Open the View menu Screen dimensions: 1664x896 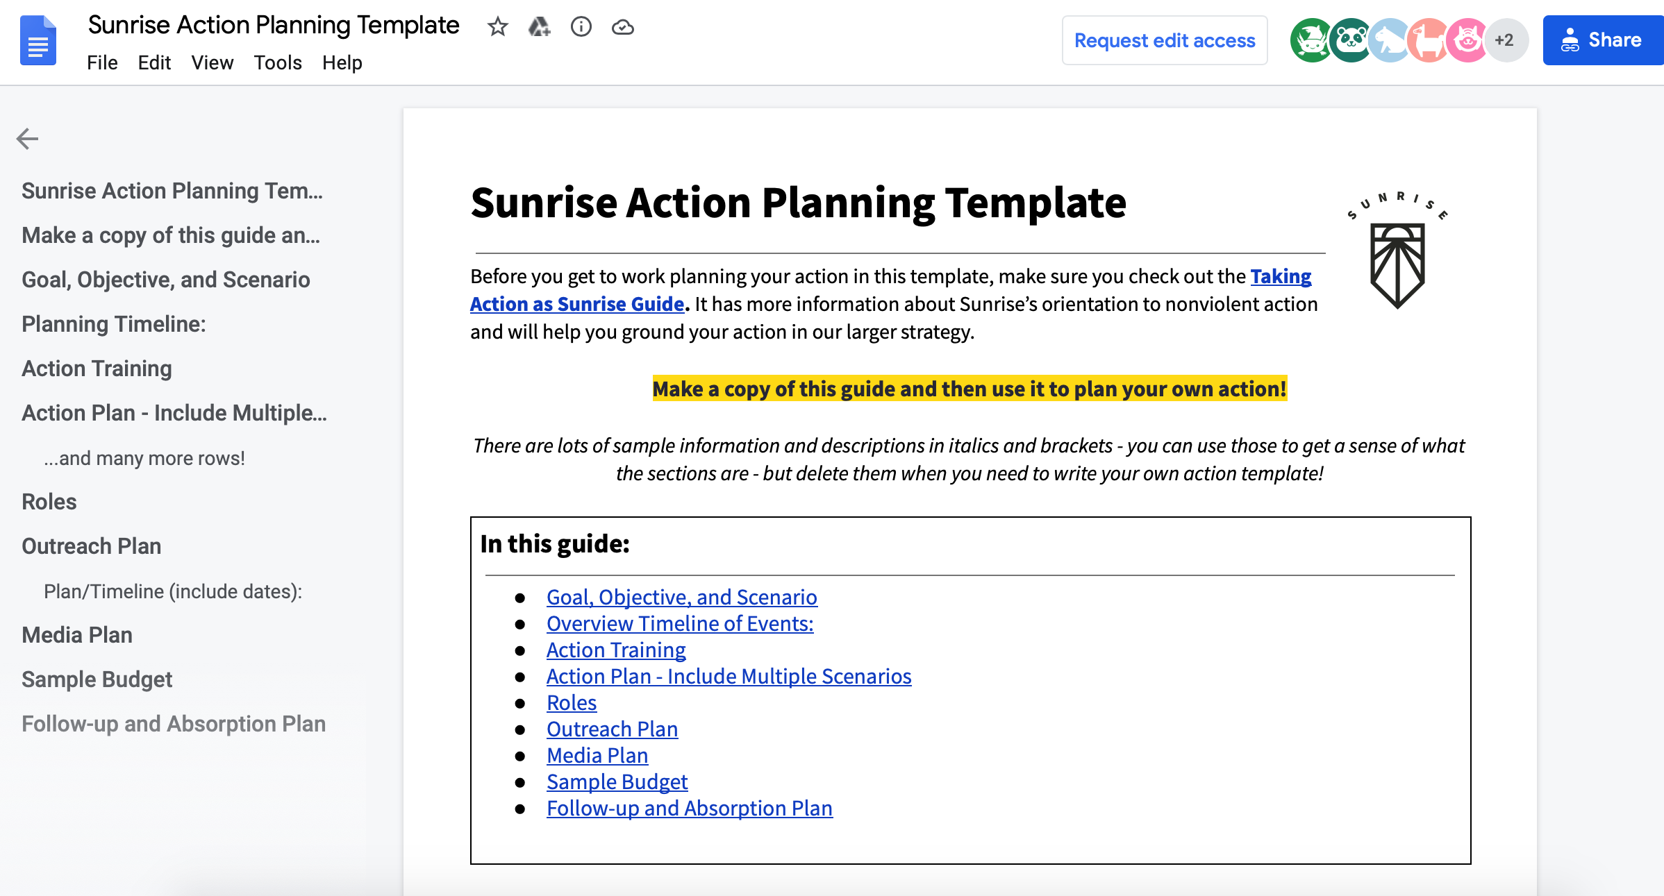[213, 62]
